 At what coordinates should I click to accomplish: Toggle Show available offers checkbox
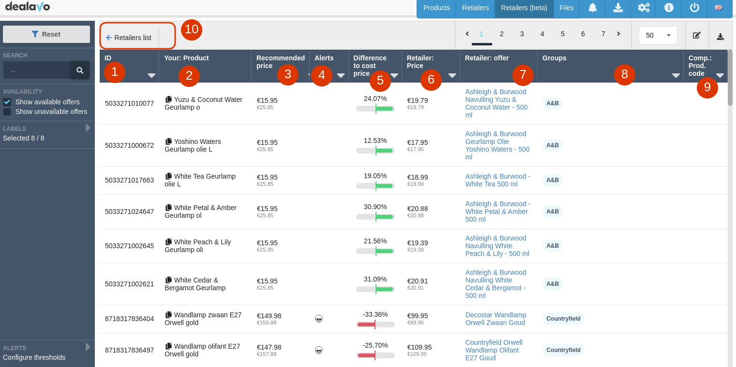(x=7, y=102)
